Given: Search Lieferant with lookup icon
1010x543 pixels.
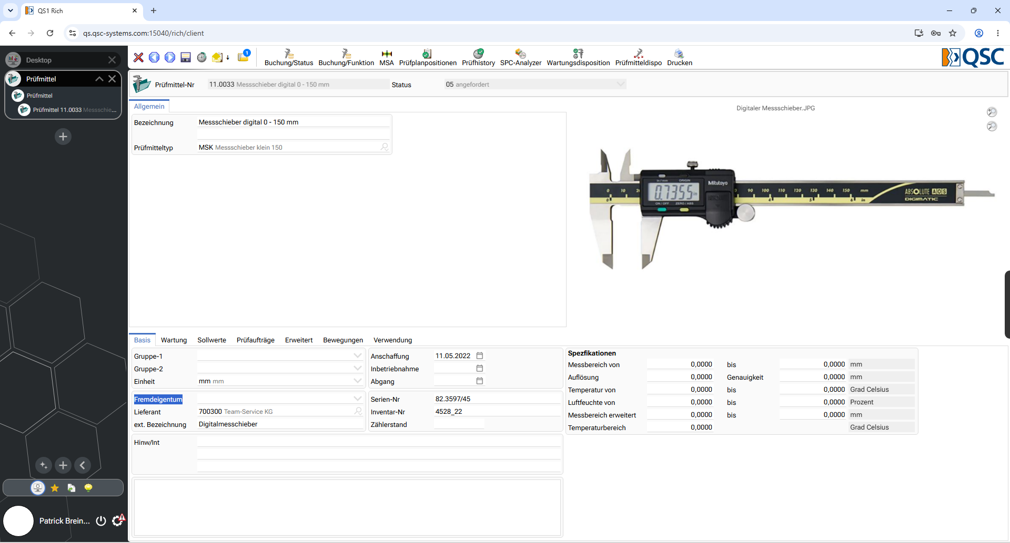Looking at the screenshot, I should (x=358, y=411).
